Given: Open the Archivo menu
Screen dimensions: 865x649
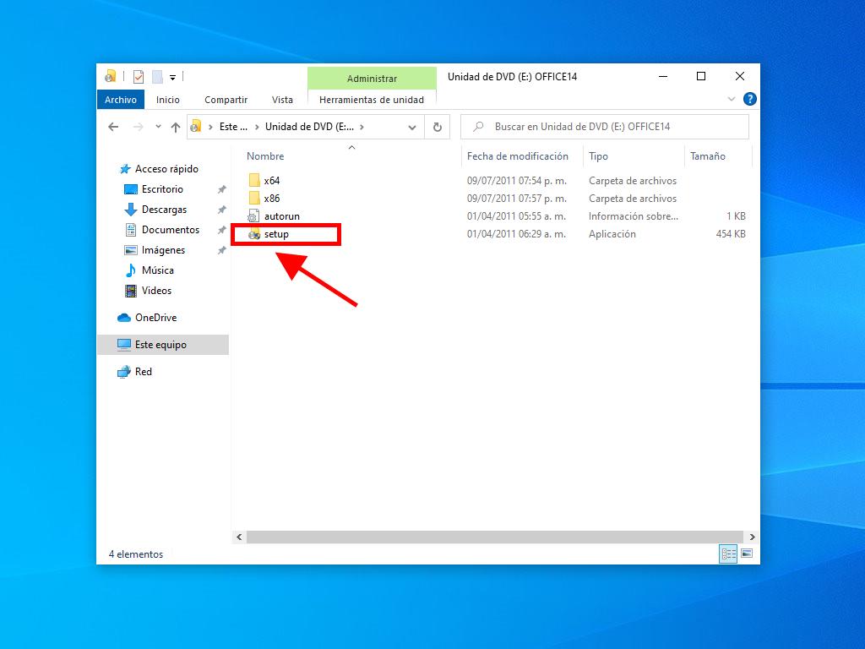Looking at the screenshot, I should tap(121, 100).
